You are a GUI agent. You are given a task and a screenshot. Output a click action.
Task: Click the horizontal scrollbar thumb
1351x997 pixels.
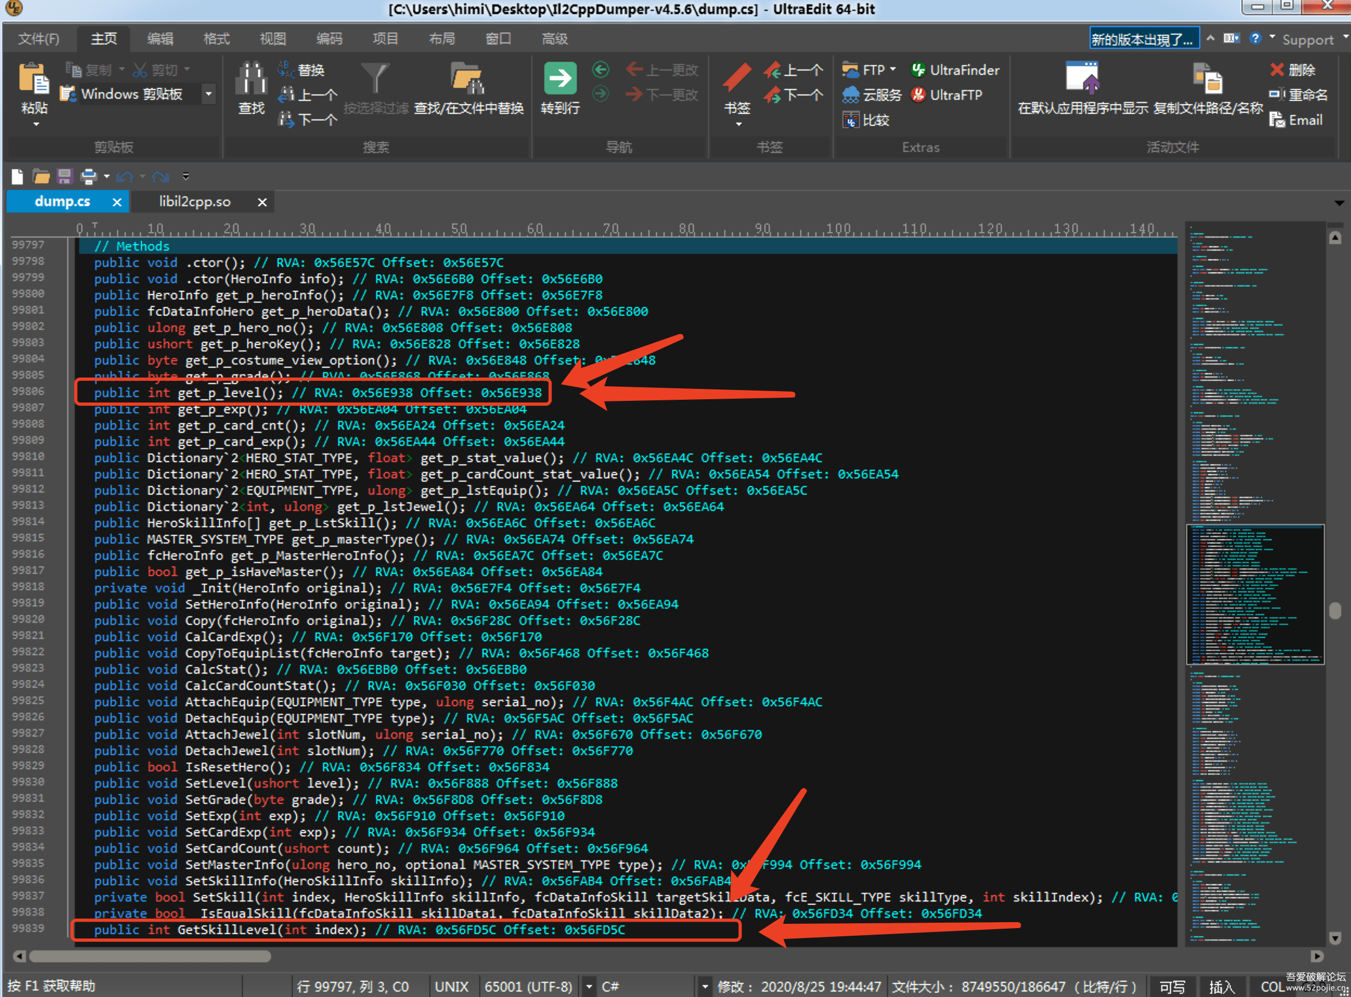coord(150,956)
